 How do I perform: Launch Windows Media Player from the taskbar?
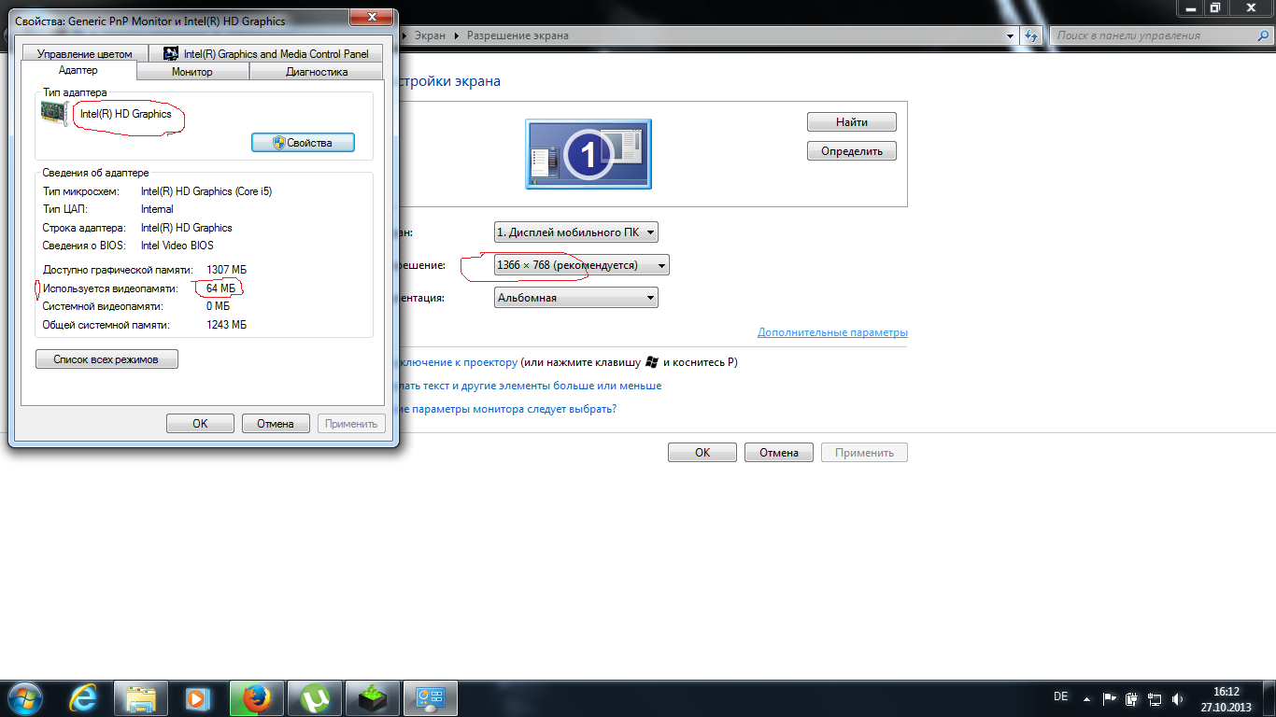click(196, 698)
